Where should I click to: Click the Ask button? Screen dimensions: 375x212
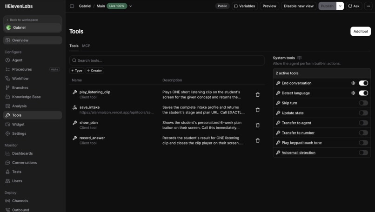(x=354, y=6)
